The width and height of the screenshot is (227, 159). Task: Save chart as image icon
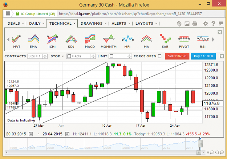[x=187, y=24]
